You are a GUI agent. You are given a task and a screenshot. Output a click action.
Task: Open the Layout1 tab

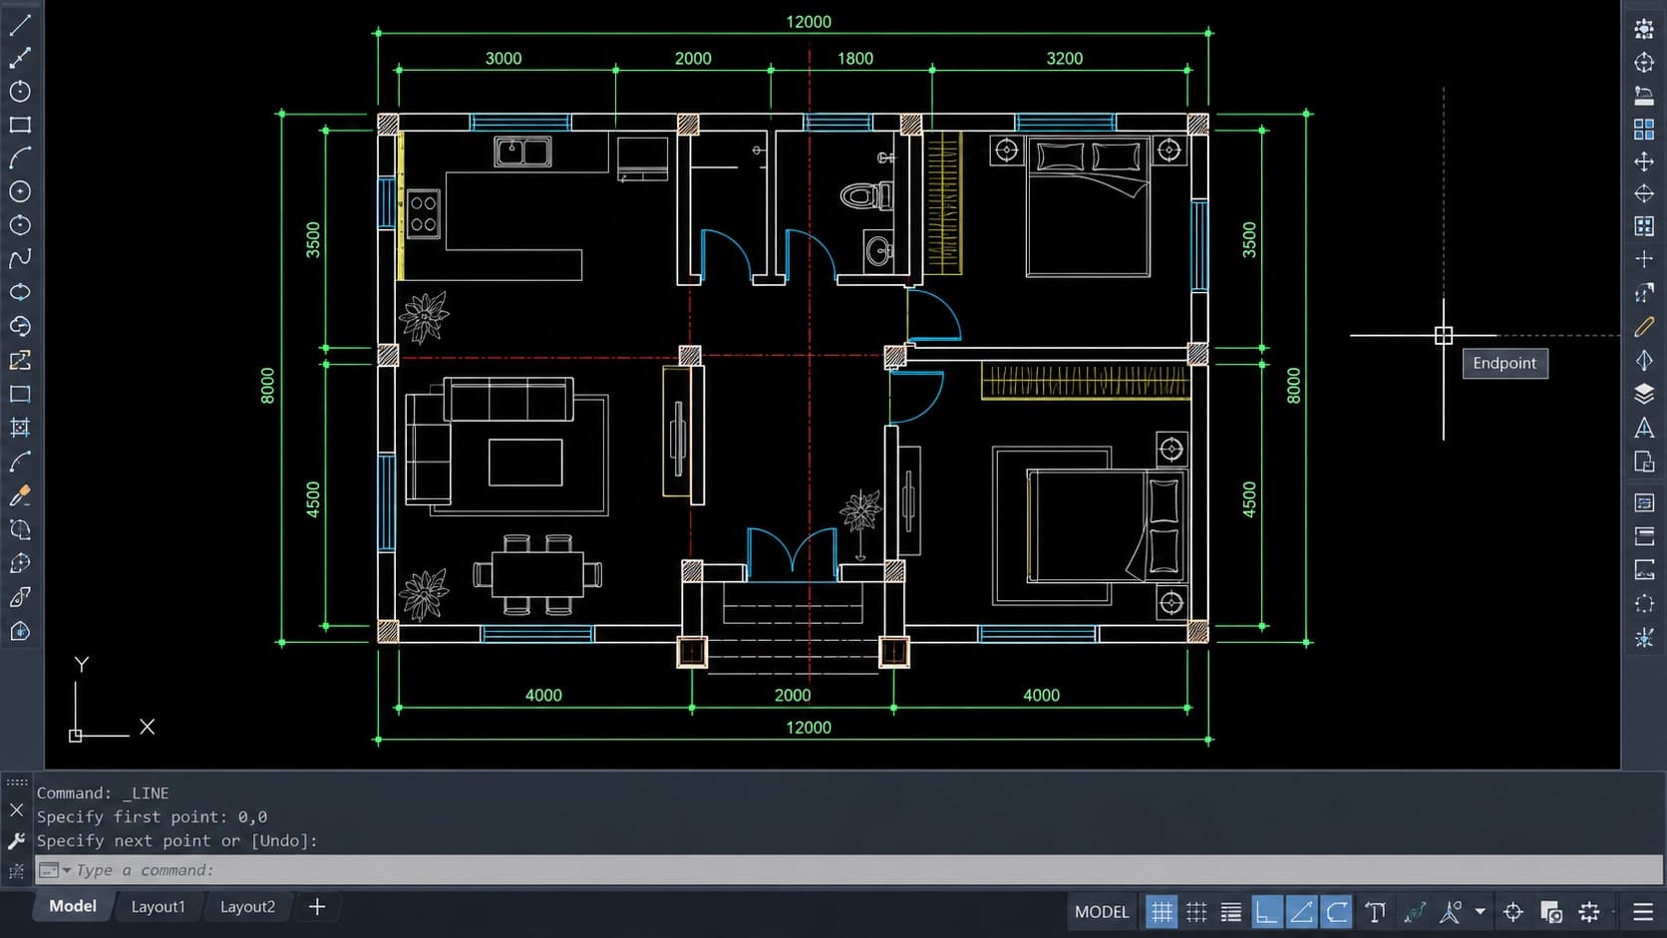tap(159, 907)
